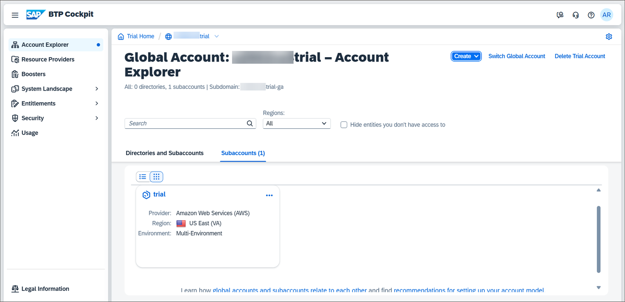Screen dimensions: 625x302
Task: Switch to list view
Action: (x=143, y=176)
